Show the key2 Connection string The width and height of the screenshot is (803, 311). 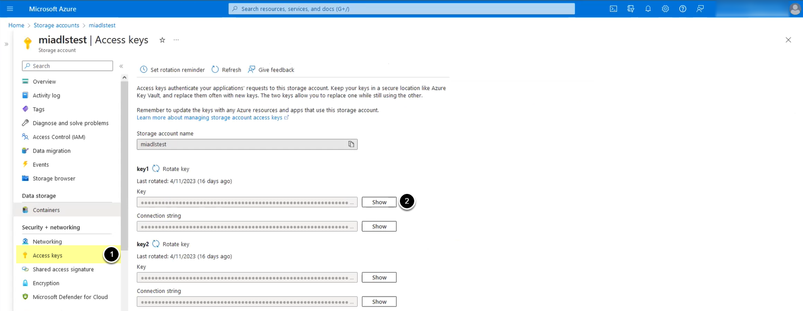point(379,302)
